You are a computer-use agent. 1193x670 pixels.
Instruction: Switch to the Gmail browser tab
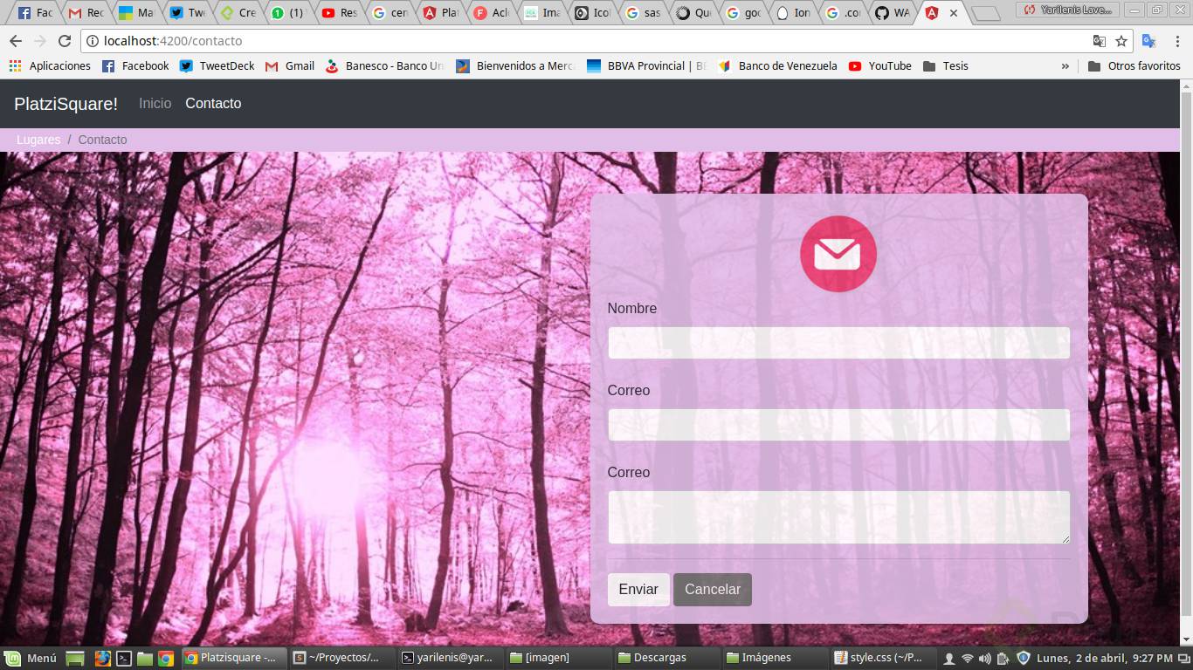(86, 13)
